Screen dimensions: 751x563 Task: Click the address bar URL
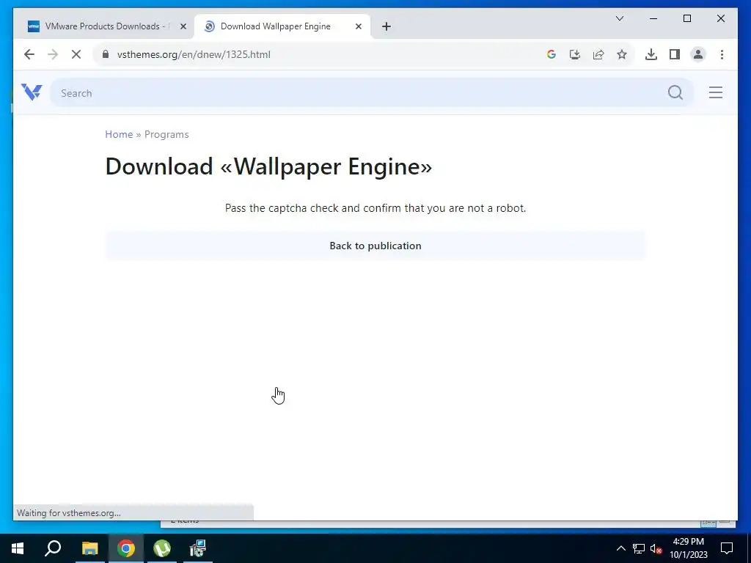coord(194,54)
